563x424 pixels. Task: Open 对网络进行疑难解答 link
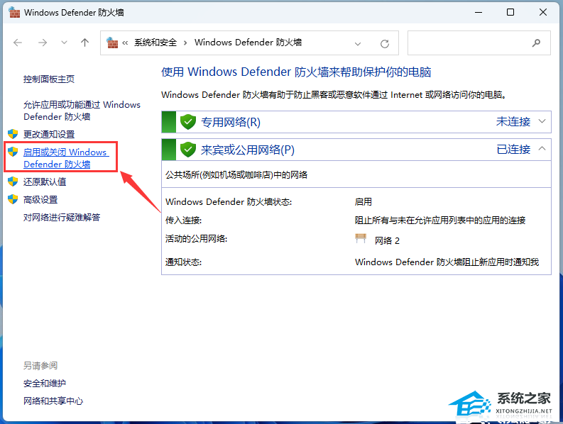click(62, 217)
